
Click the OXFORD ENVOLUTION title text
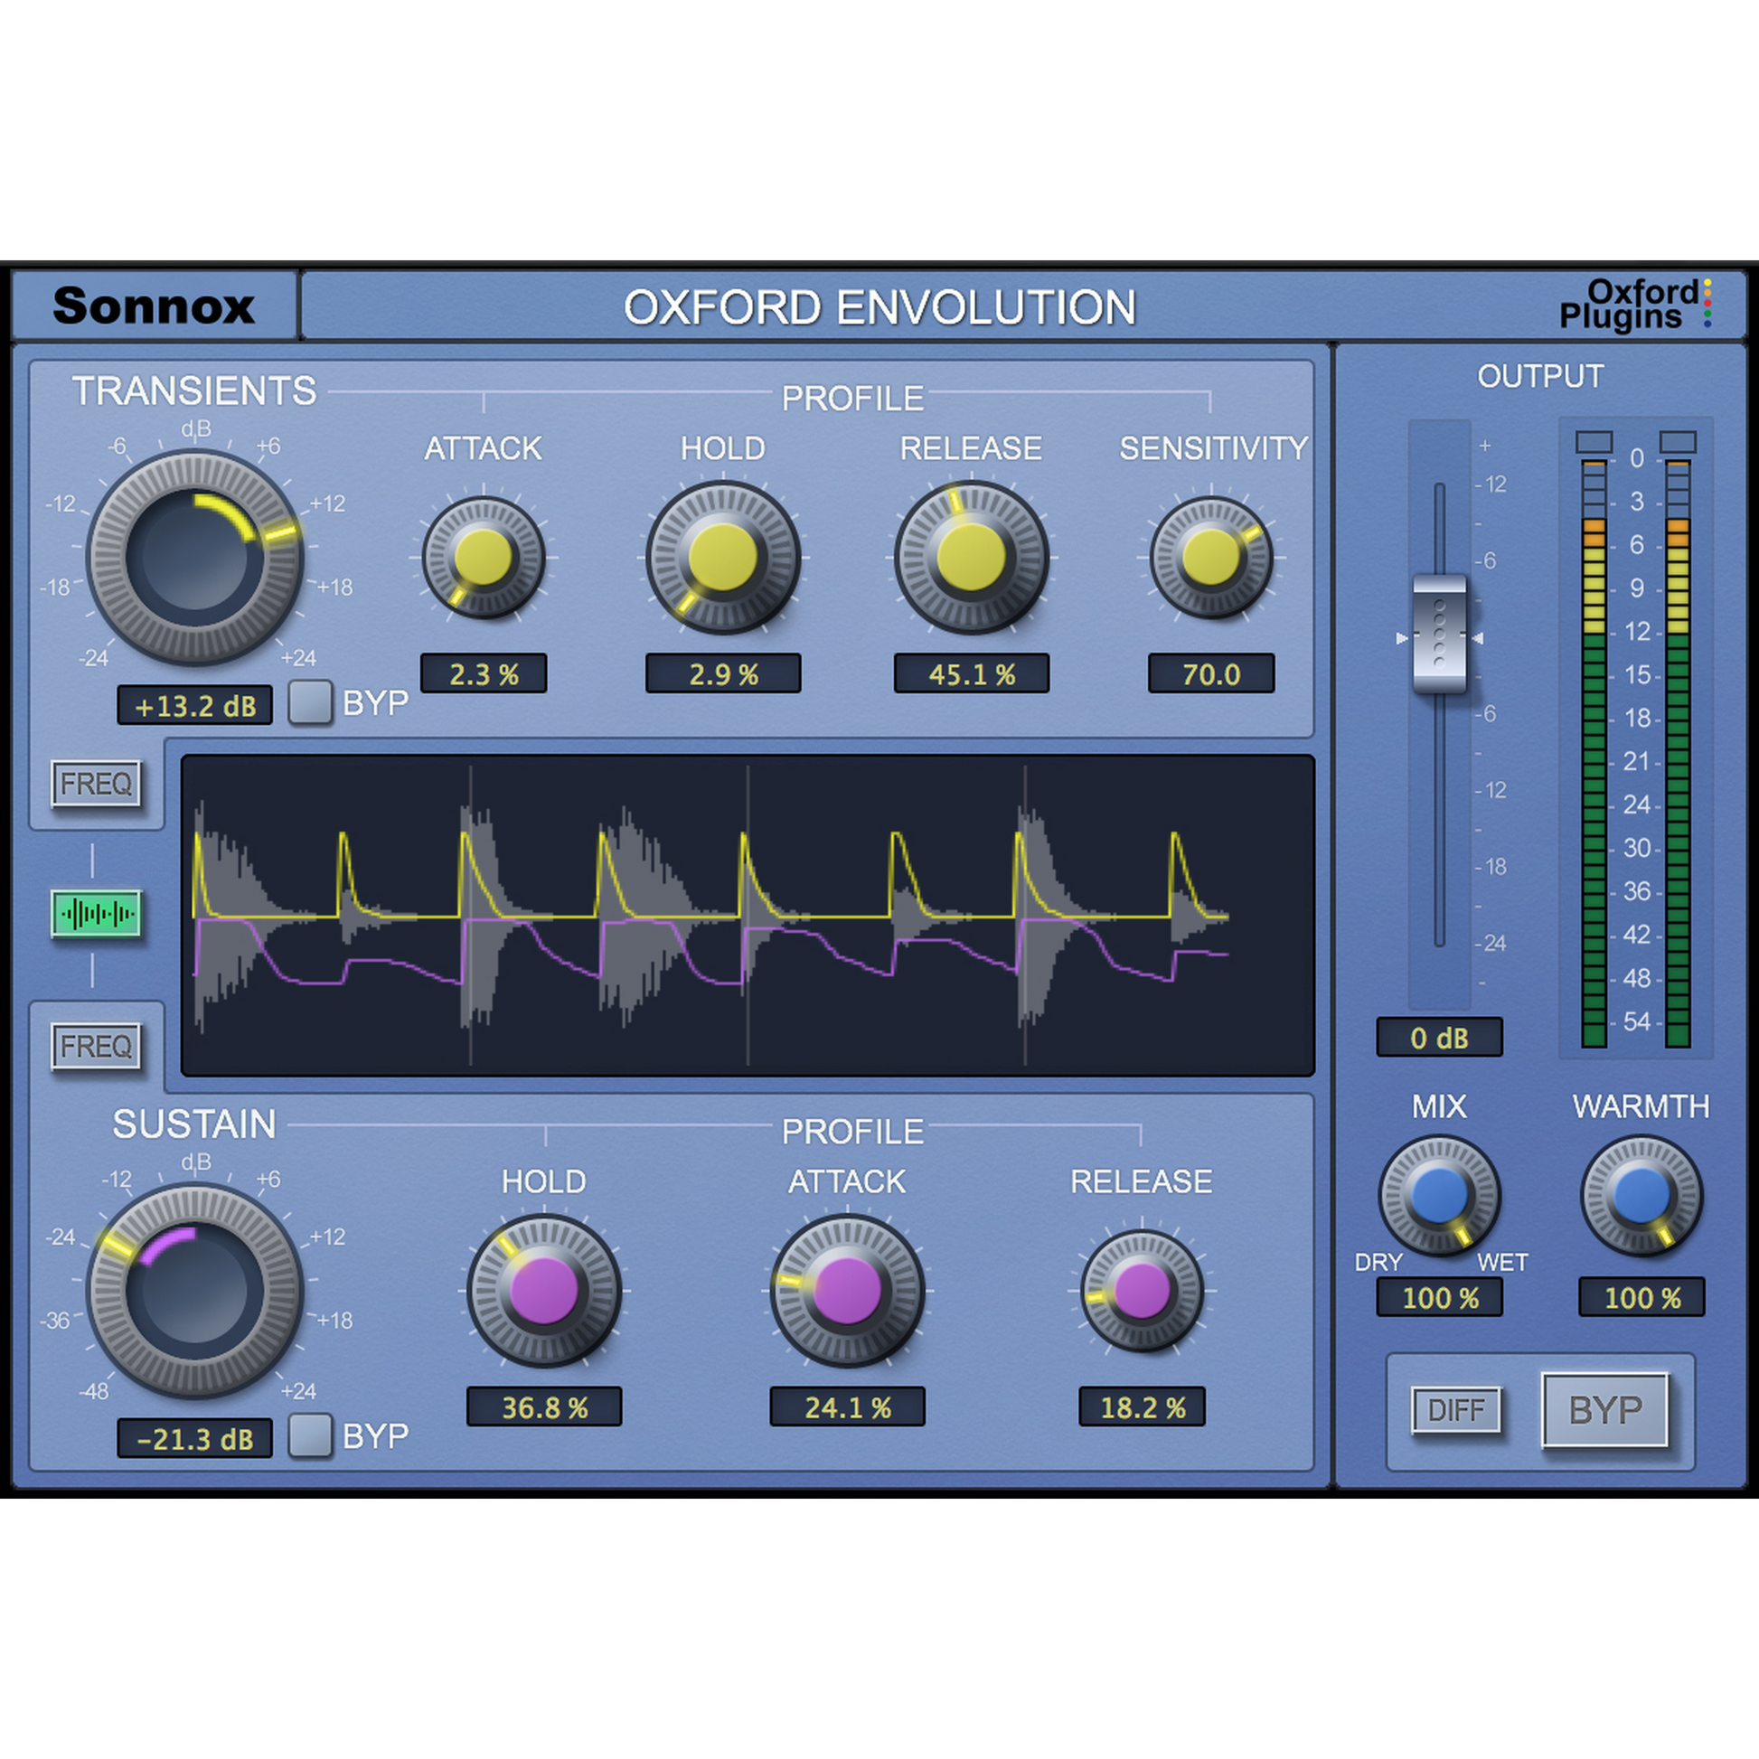click(879, 306)
